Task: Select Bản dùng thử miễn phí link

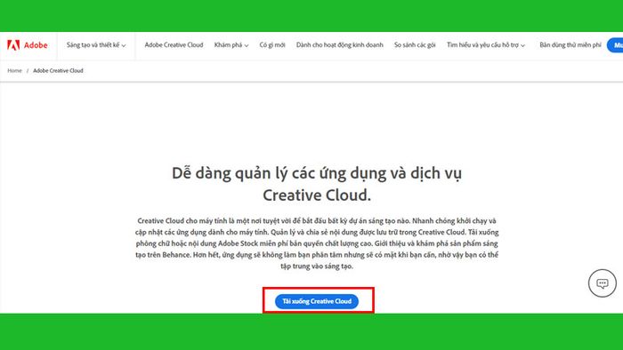Action: tap(570, 45)
